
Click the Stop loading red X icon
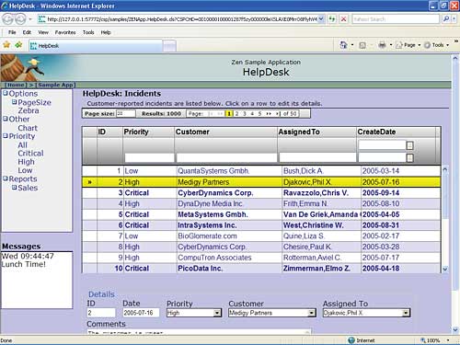click(344, 19)
